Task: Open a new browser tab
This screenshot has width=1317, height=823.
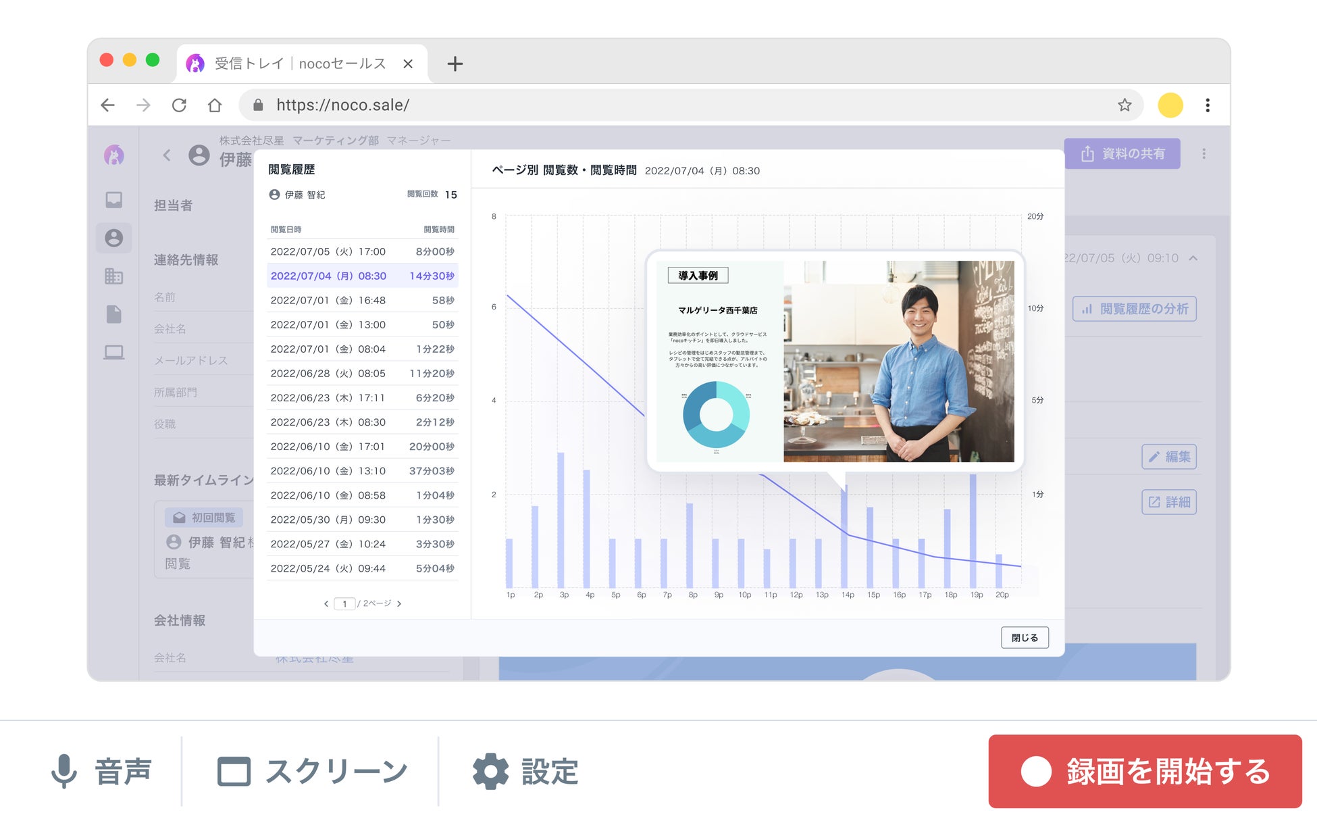Action: point(455,64)
